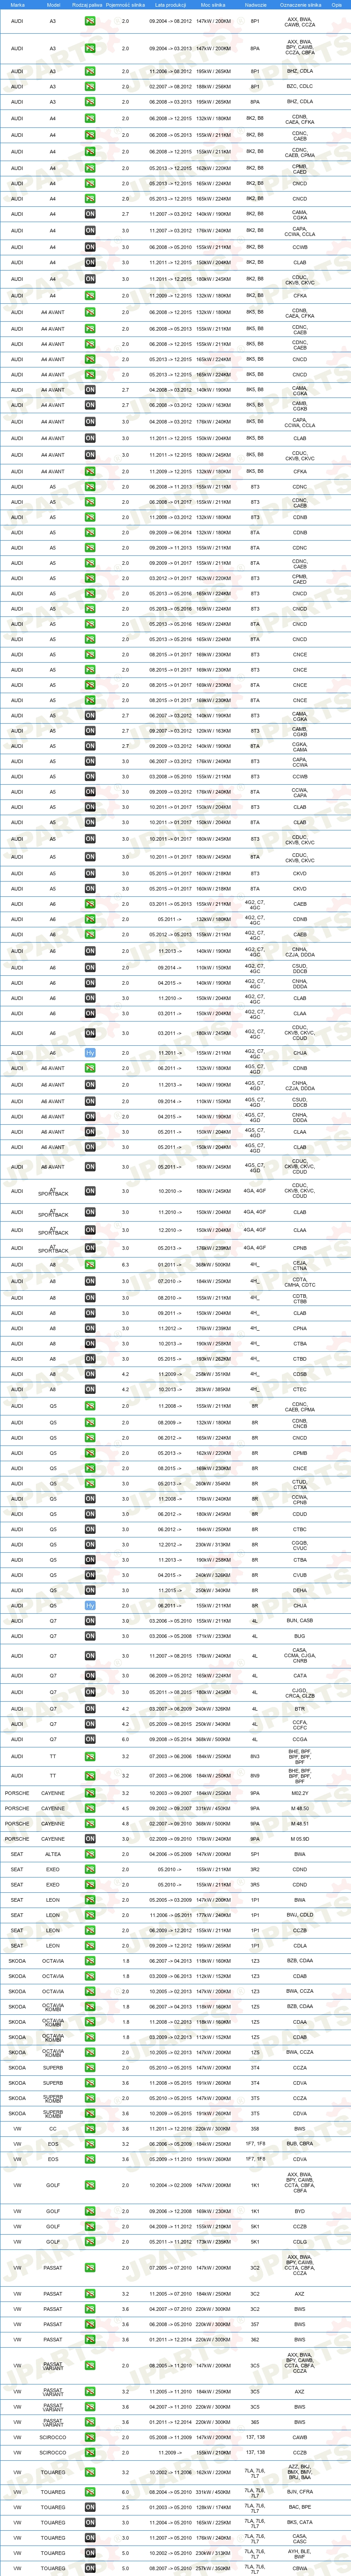Click the Moc silnika column header
351x2576 pixels.
point(213,4)
